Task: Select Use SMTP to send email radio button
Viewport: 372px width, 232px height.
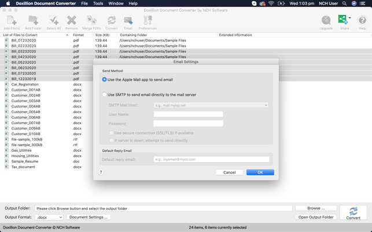Action: click(104, 95)
